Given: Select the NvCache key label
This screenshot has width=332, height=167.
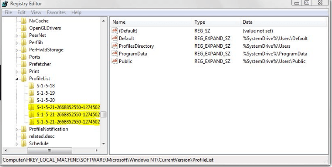Looking at the screenshot, I should (39, 21).
